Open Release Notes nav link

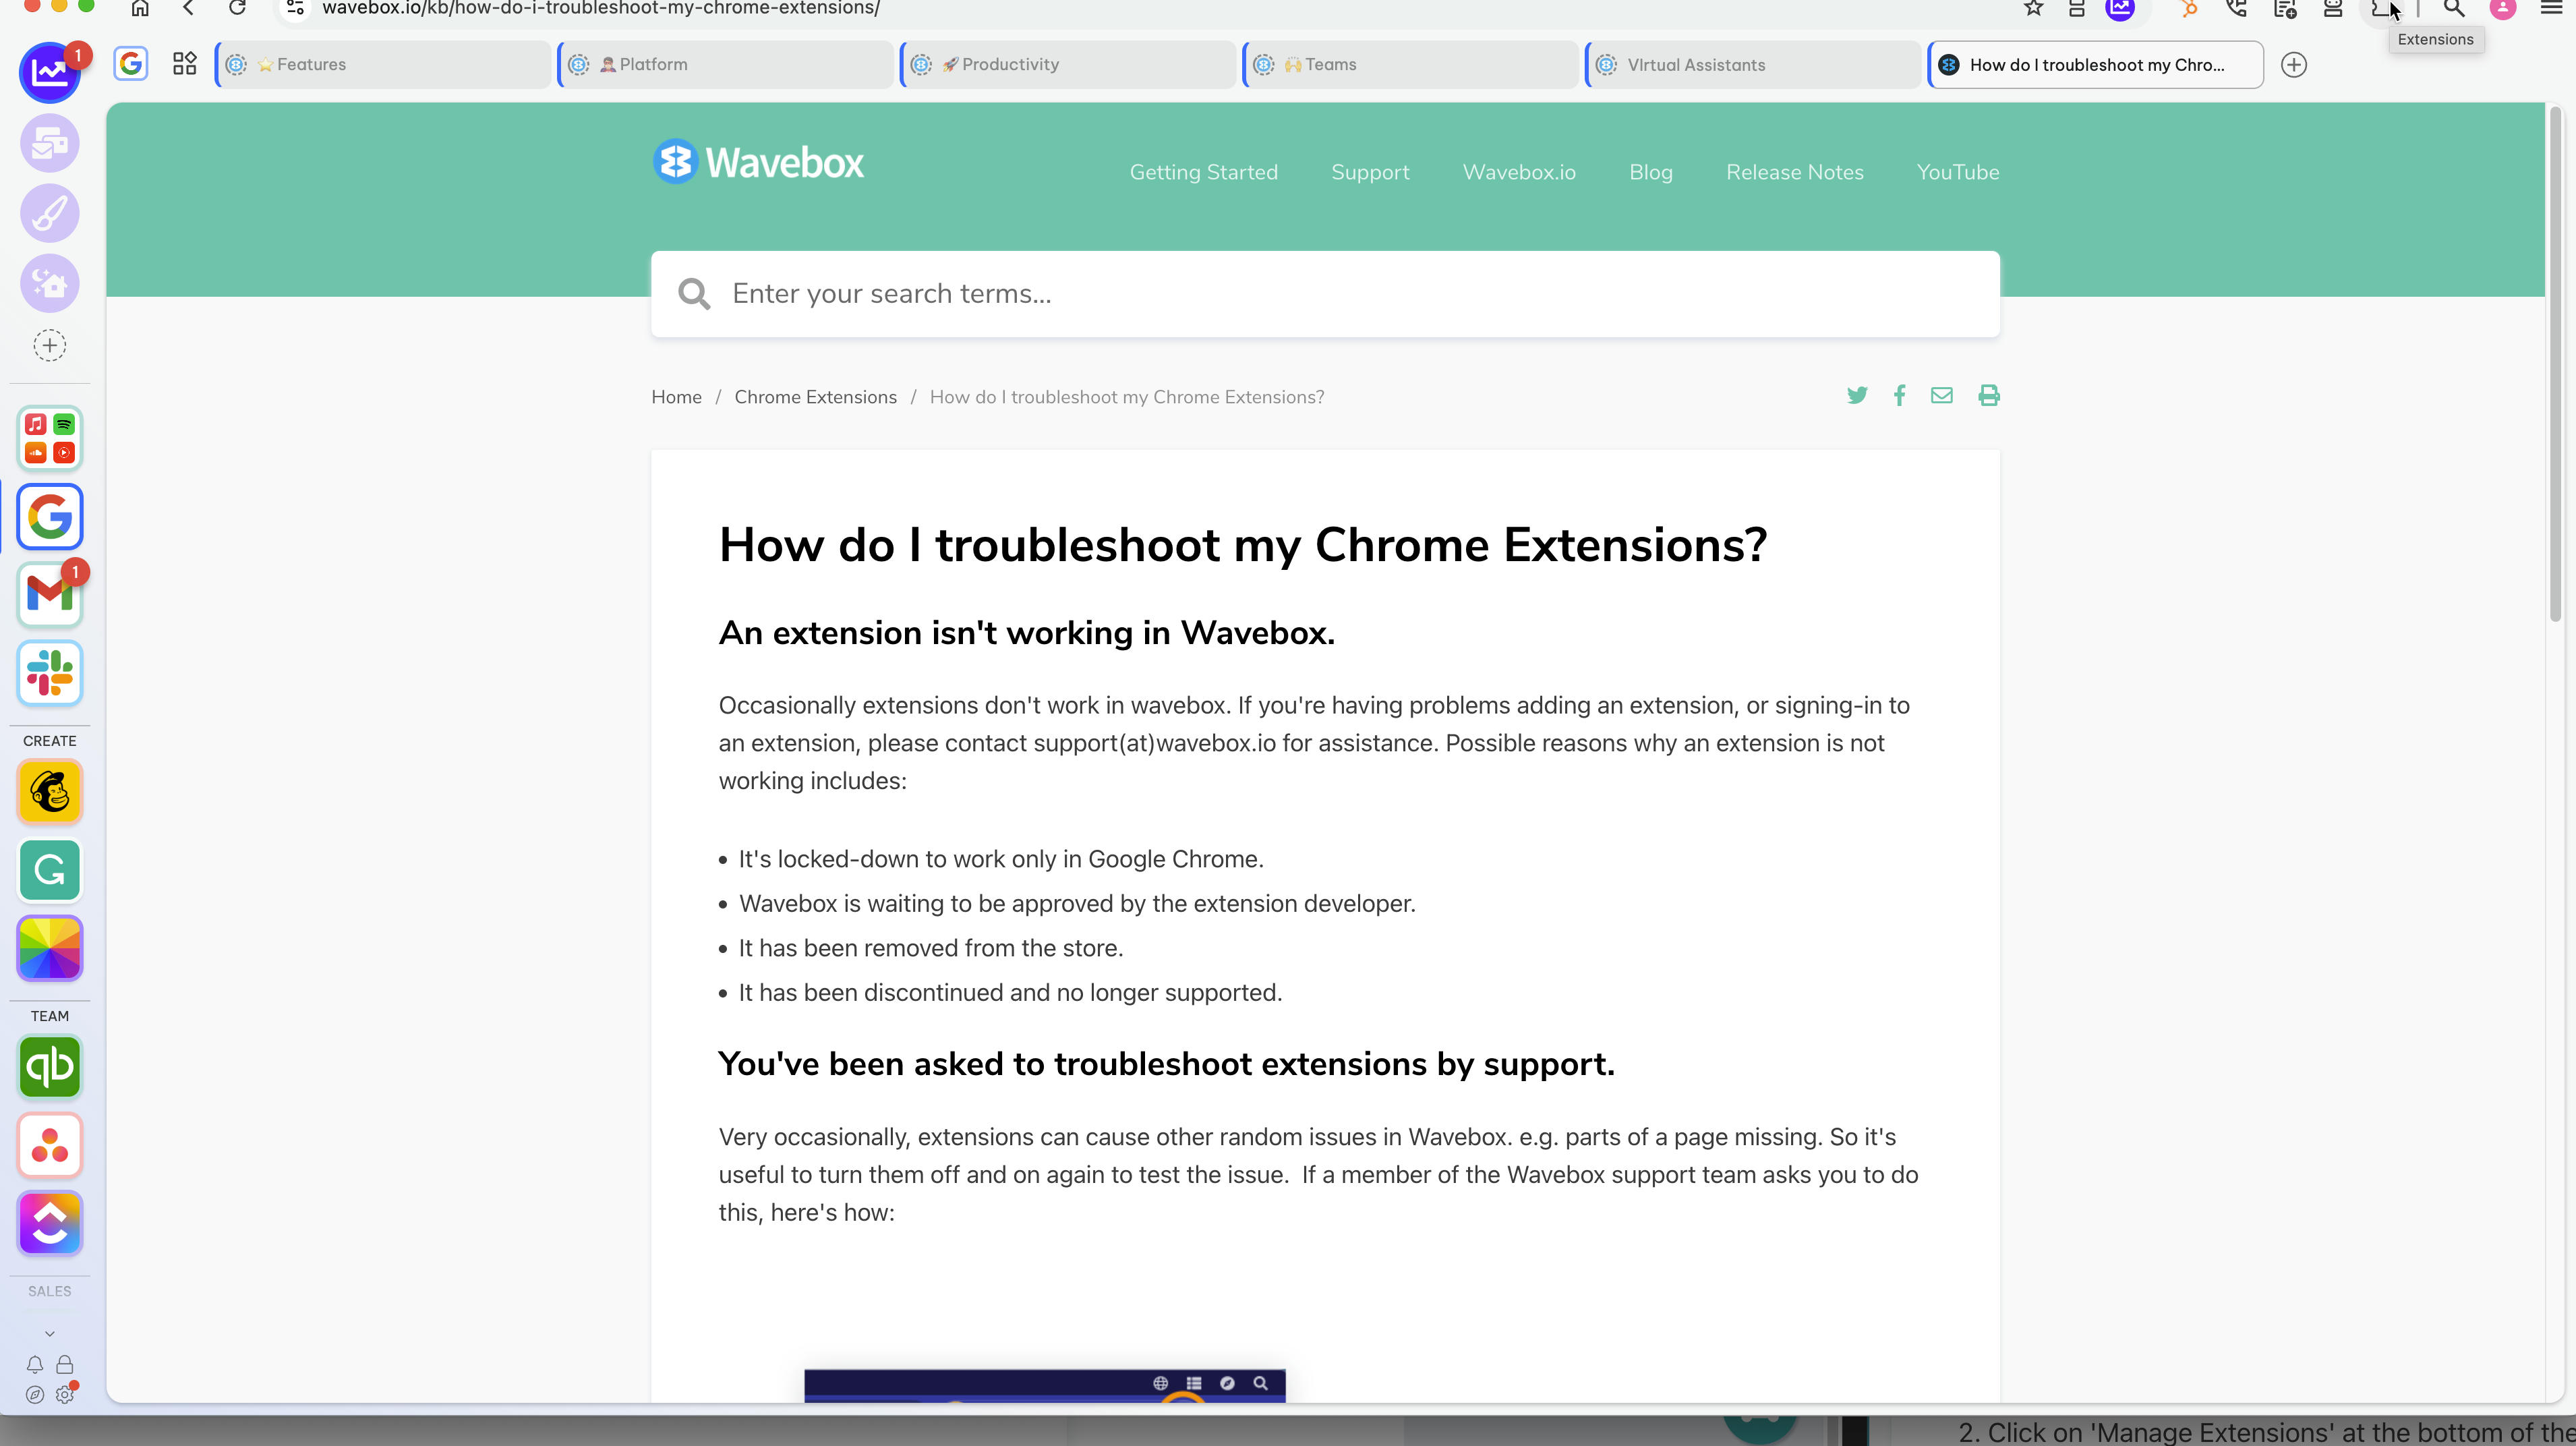pos(1795,172)
